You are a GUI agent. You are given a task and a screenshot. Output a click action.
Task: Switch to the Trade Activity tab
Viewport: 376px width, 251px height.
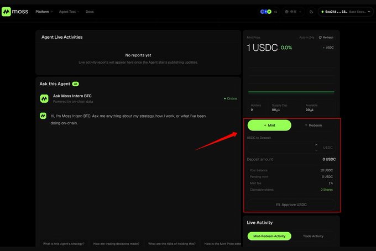pos(313,236)
